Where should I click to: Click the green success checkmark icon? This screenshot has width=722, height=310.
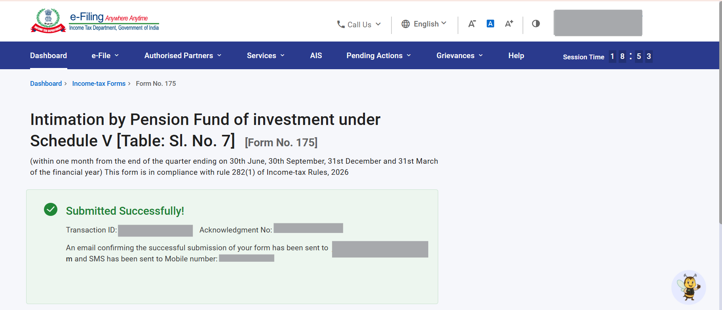[51, 210]
